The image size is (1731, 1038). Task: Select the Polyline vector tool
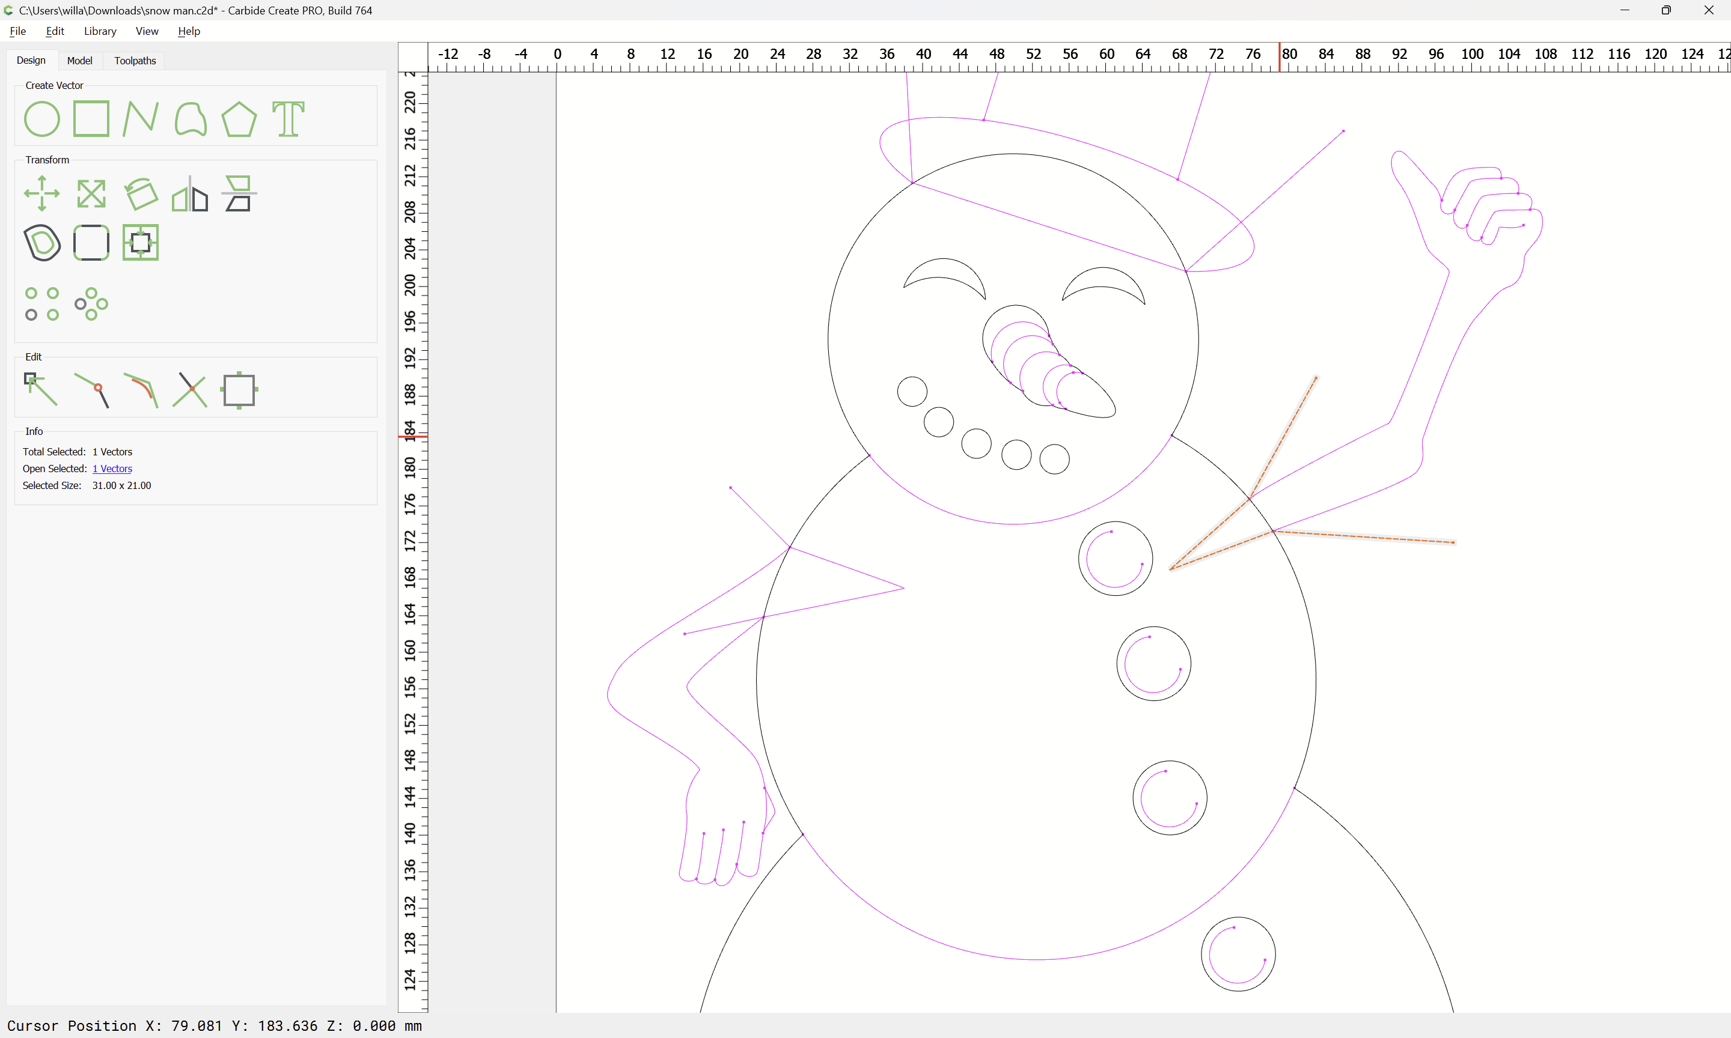[141, 118]
